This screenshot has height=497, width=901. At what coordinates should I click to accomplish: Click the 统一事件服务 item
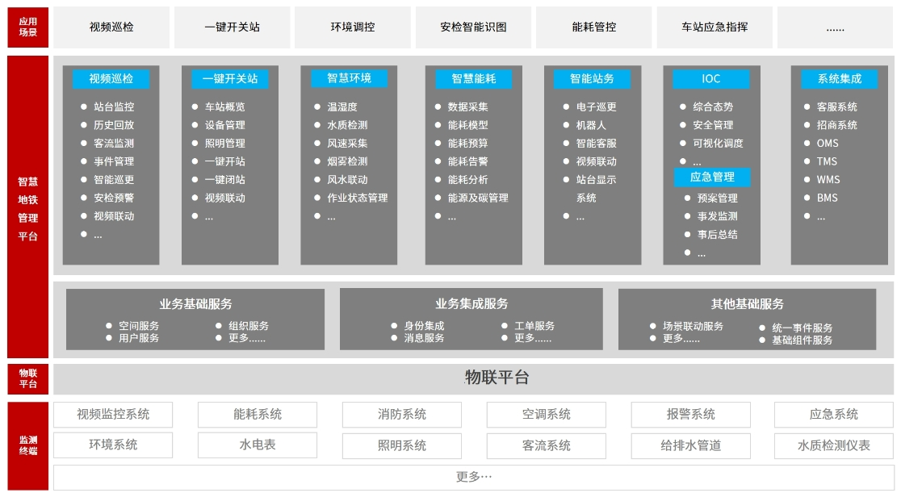803,328
